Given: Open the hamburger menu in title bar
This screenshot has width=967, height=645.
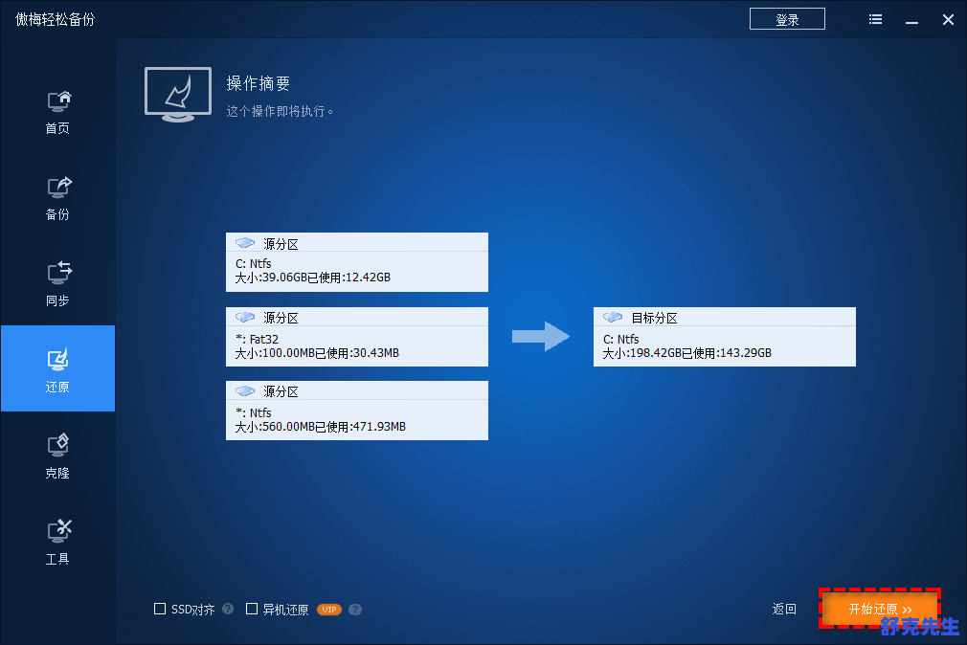Looking at the screenshot, I should pyautogui.click(x=875, y=19).
